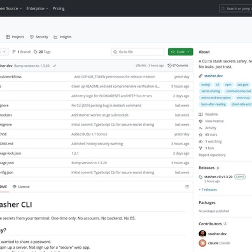Open the Security tab
Image resolution: width=252 pixels, height=252 pixels.
point(39,37)
